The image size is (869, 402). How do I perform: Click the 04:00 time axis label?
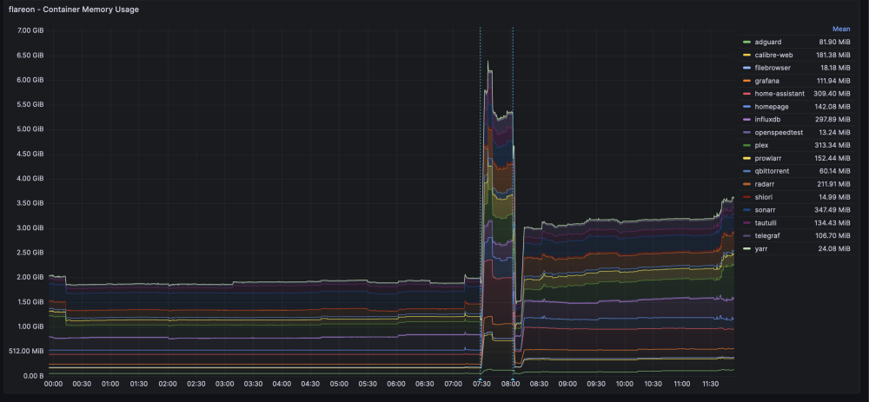coord(282,384)
